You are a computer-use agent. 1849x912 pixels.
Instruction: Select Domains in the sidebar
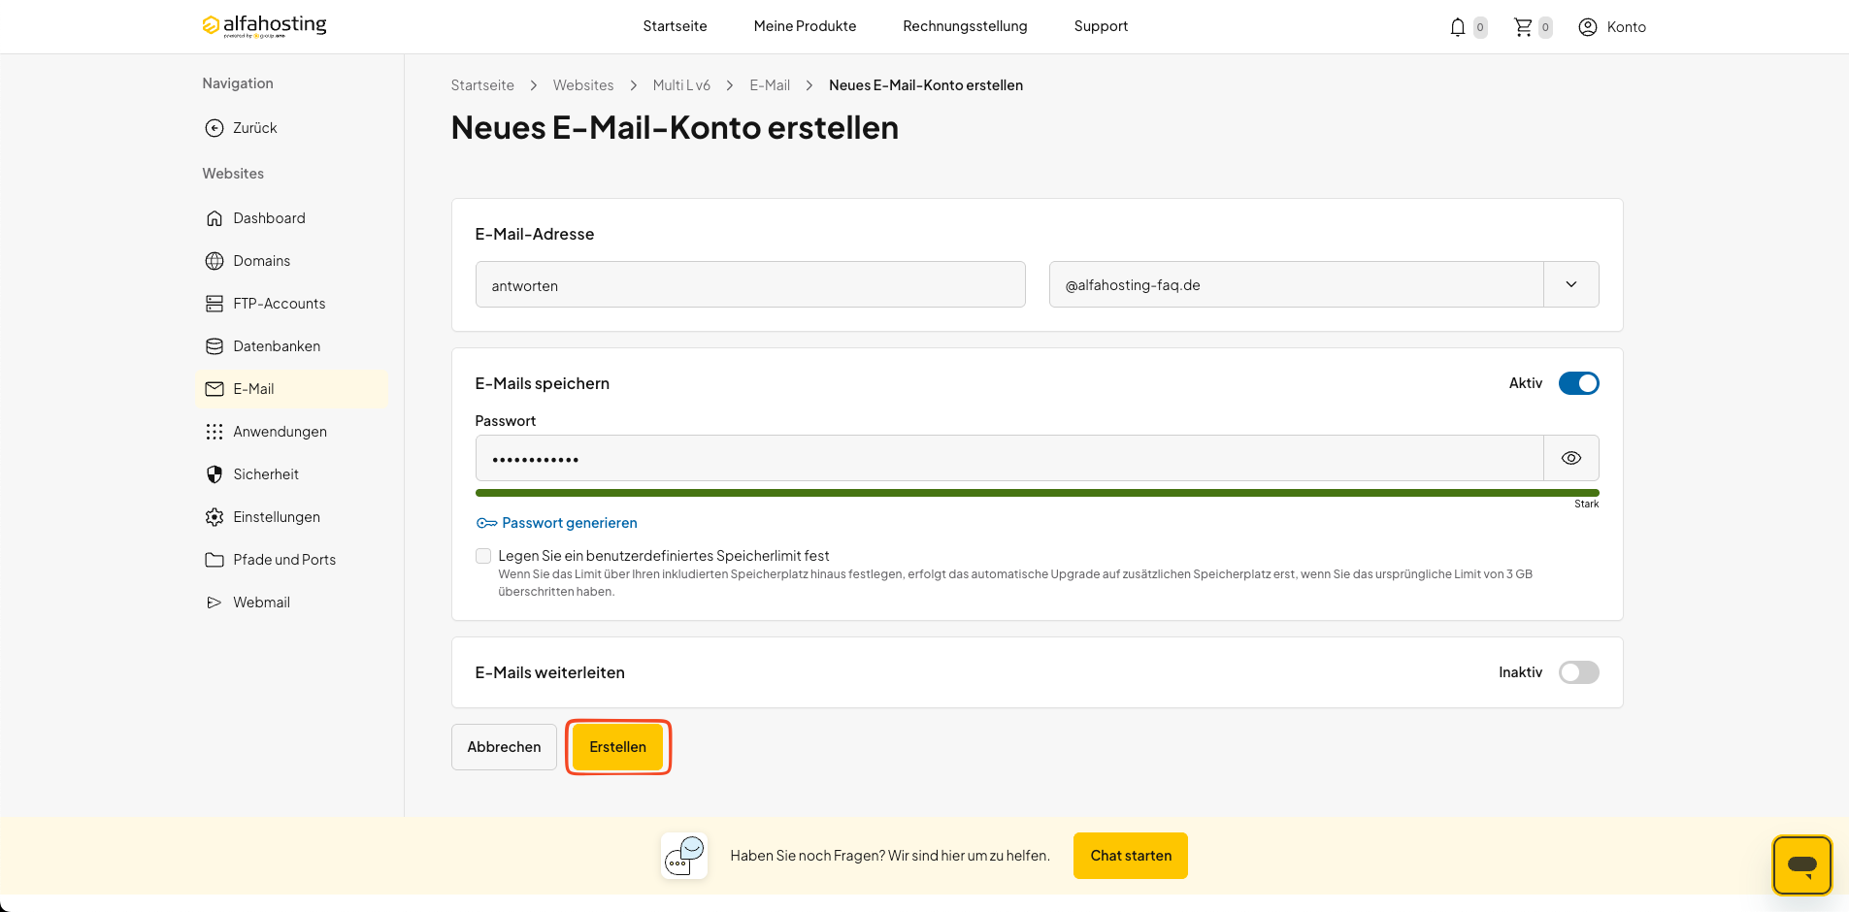pyautogui.click(x=291, y=261)
